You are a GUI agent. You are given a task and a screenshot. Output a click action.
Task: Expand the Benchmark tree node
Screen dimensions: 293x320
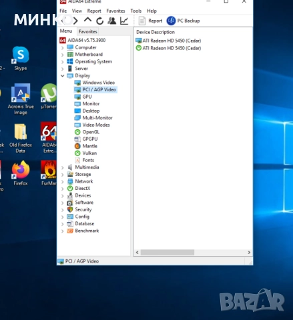63,231
